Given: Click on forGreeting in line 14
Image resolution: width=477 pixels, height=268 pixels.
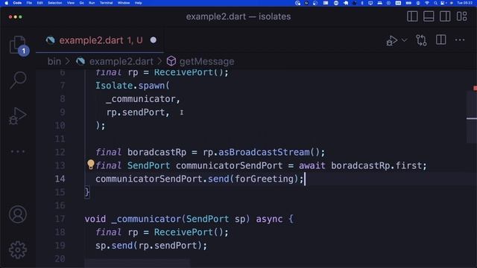Looking at the screenshot, I should click(x=265, y=179).
